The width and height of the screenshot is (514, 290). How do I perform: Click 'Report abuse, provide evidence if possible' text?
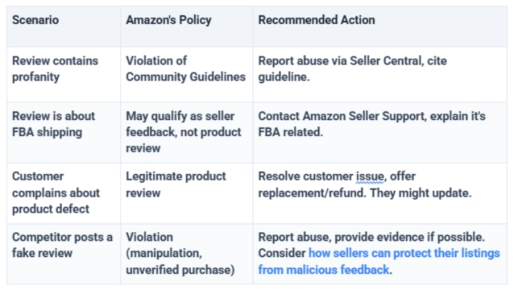372,237
